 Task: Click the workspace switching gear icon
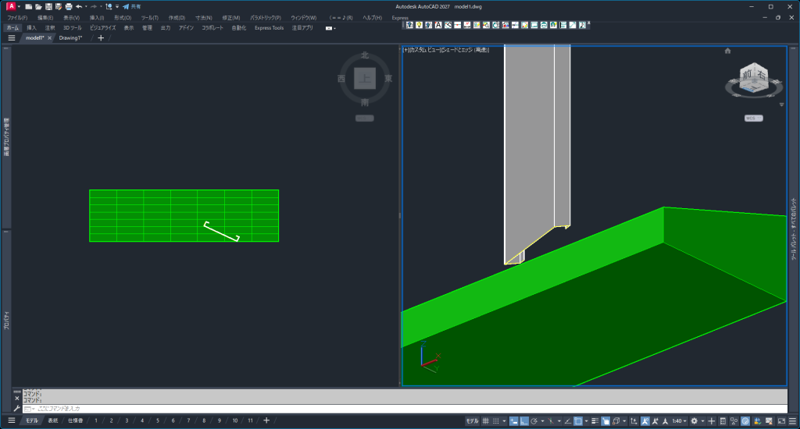(x=694, y=421)
